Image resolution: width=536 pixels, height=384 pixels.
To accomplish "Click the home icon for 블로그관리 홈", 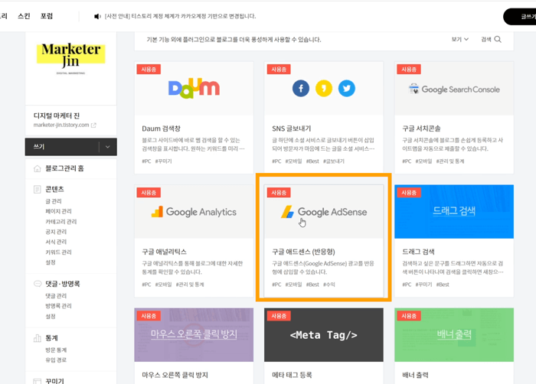I will [38, 168].
